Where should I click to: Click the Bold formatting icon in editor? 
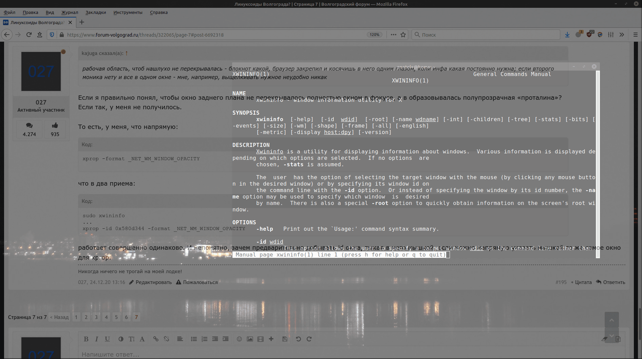[x=86, y=339]
